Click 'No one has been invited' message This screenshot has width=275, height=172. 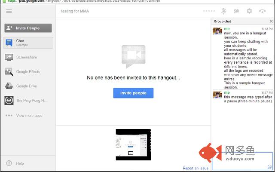(134, 77)
